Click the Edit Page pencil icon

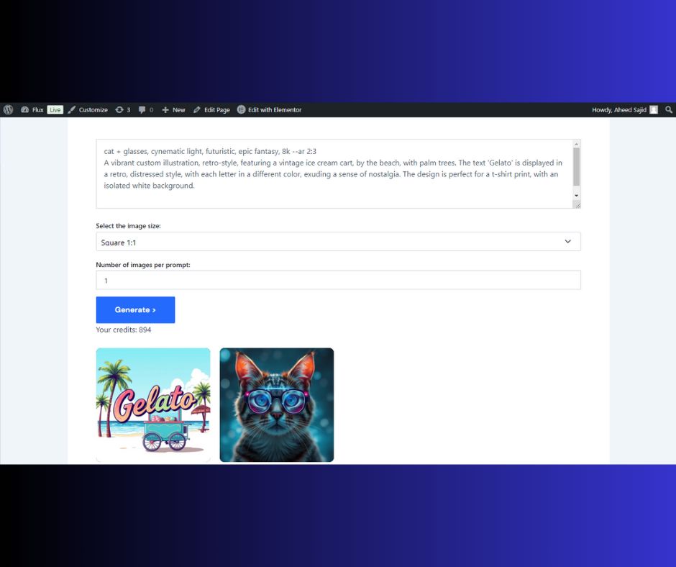coord(197,109)
